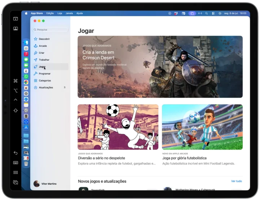The height and width of the screenshot is (201, 260).
Task: Open Atualizações in the sidebar
Action: [50, 87]
